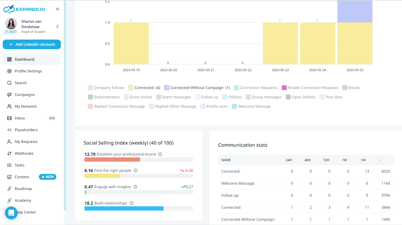Open the account switcher dropdown arrows

[x=57, y=26]
